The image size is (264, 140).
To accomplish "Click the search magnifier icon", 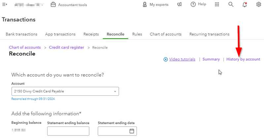I will [231, 5].
